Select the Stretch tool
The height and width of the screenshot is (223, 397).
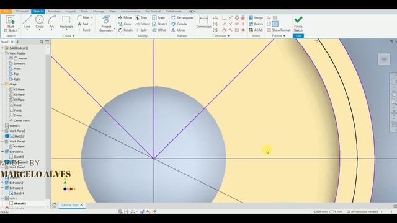pos(160,24)
